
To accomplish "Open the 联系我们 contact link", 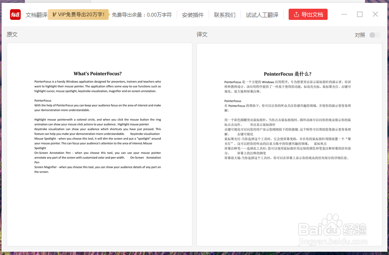I will click(x=225, y=15).
